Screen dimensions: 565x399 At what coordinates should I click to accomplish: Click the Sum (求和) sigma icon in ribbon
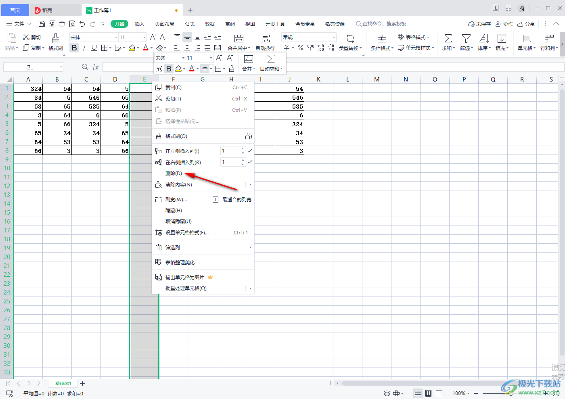448,39
